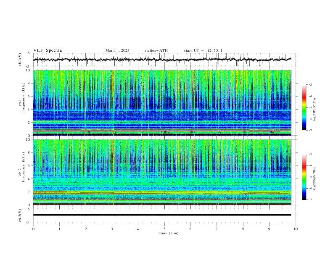Click the ch.2 colorbar log(PSD) label

tap(315, 179)
